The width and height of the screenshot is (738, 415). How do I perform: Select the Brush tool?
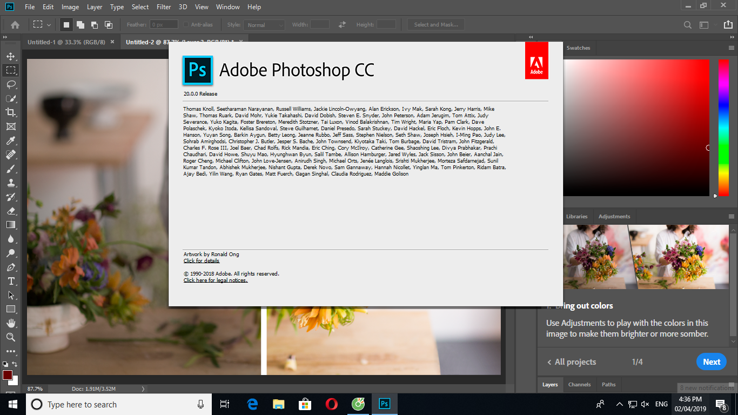pyautogui.click(x=11, y=169)
